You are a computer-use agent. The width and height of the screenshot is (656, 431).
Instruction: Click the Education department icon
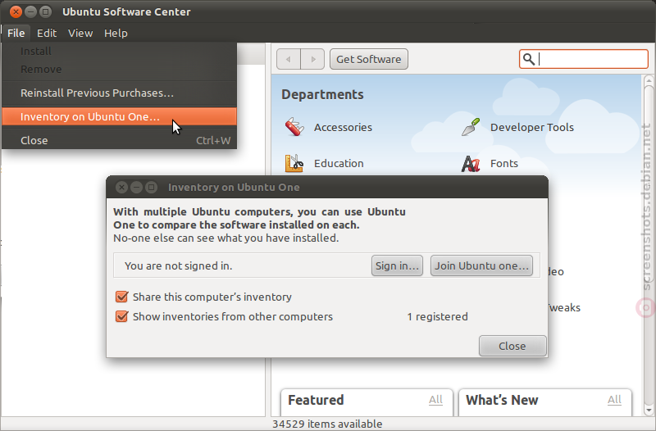pyautogui.click(x=294, y=163)
